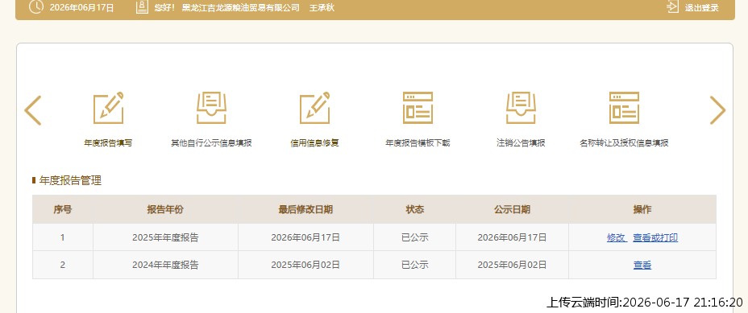Click the 退出登录 link
This screenshot has width=748, height=313.
click(702, 7)
